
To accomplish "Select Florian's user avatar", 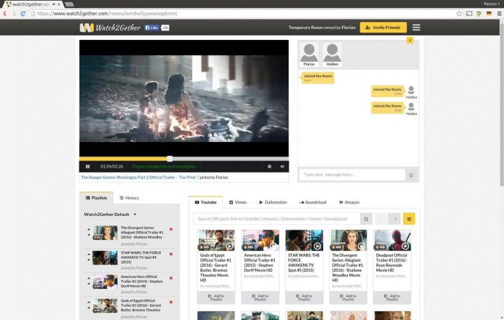I will (x=309, y=54).
